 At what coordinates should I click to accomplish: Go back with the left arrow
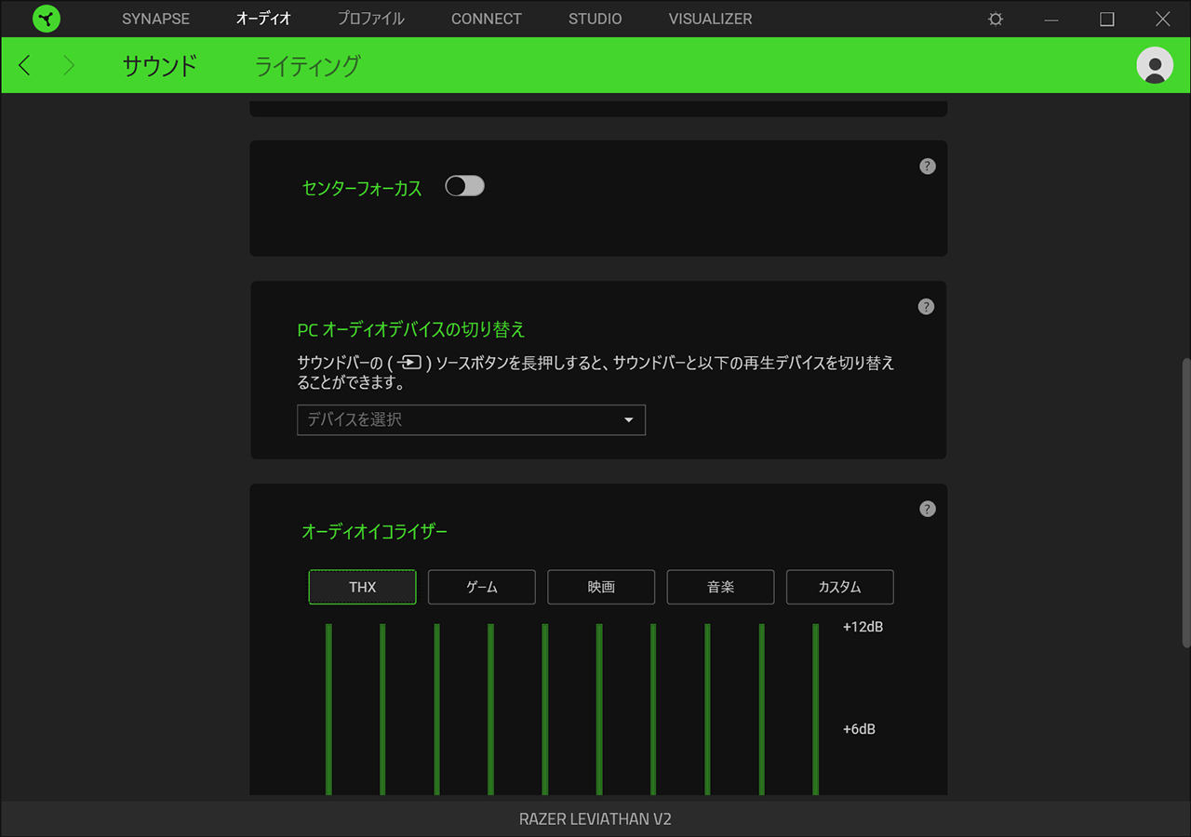[25, 65]
